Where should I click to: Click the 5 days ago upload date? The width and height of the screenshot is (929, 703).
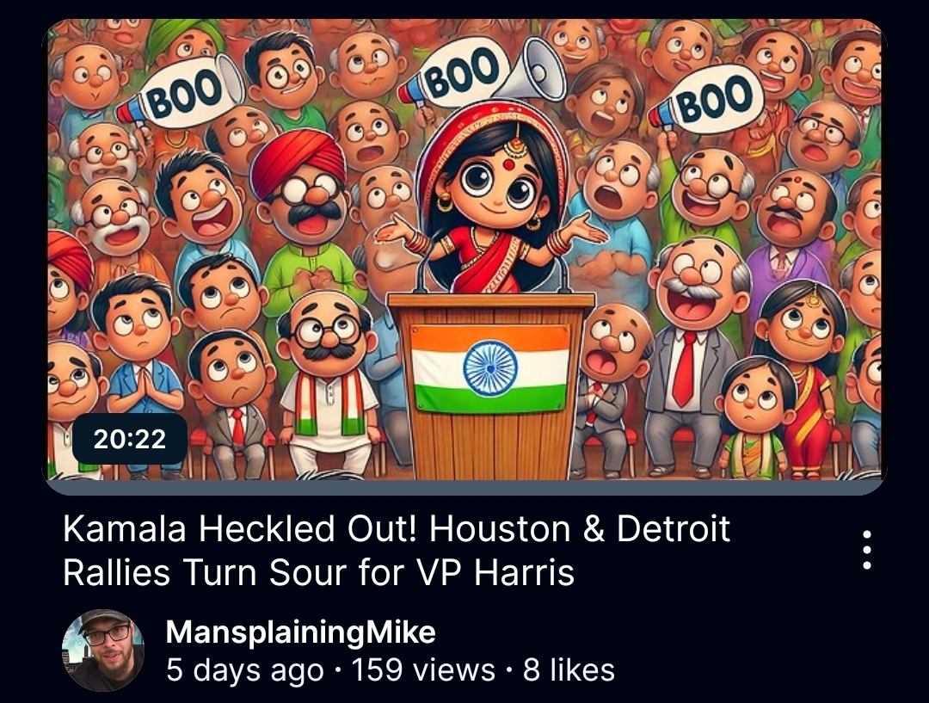(x=244, y=670)
